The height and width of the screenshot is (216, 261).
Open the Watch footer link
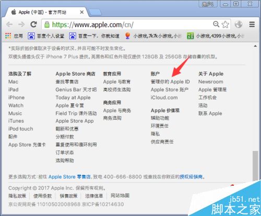(x=16, y=105)
